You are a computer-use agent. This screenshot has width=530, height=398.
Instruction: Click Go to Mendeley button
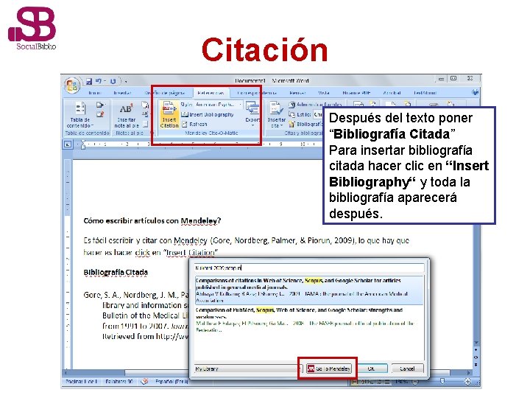click(329, 369)
